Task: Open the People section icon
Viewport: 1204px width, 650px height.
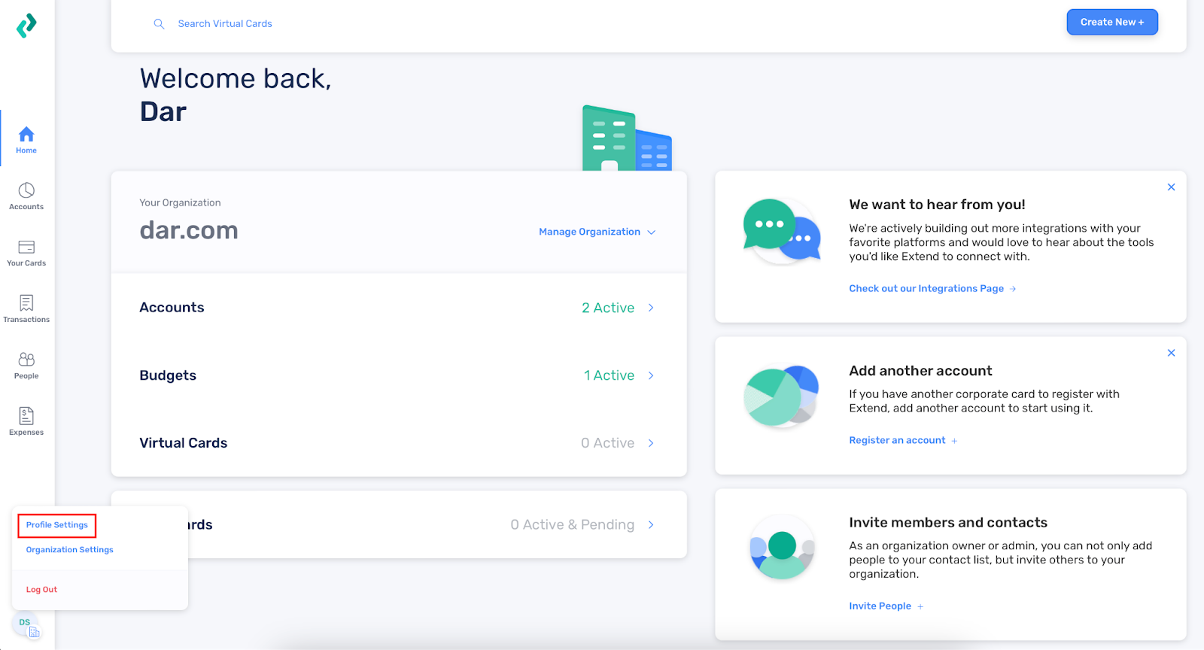Action: pos(26,364)
